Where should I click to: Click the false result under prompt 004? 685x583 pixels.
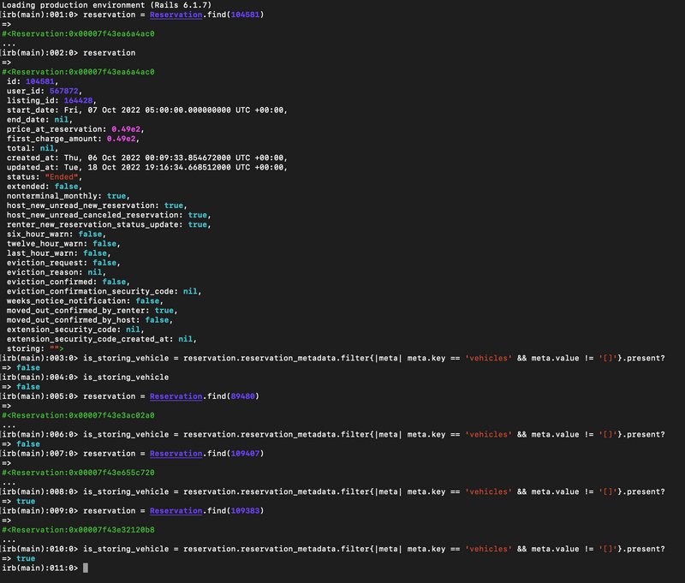(x=28, y=386)
